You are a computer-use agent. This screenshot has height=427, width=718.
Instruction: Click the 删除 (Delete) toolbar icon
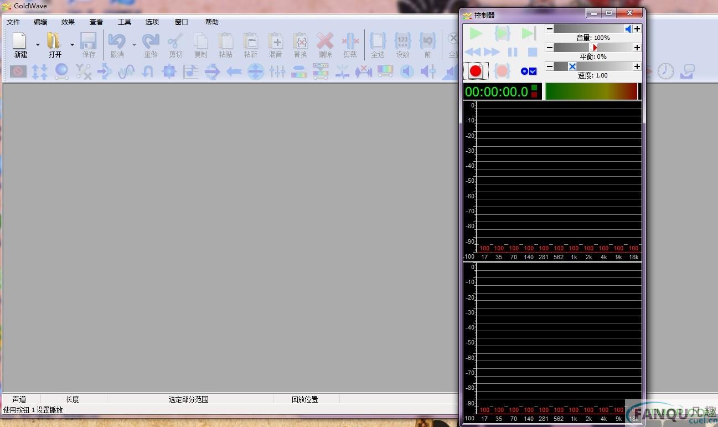(325, 44)
